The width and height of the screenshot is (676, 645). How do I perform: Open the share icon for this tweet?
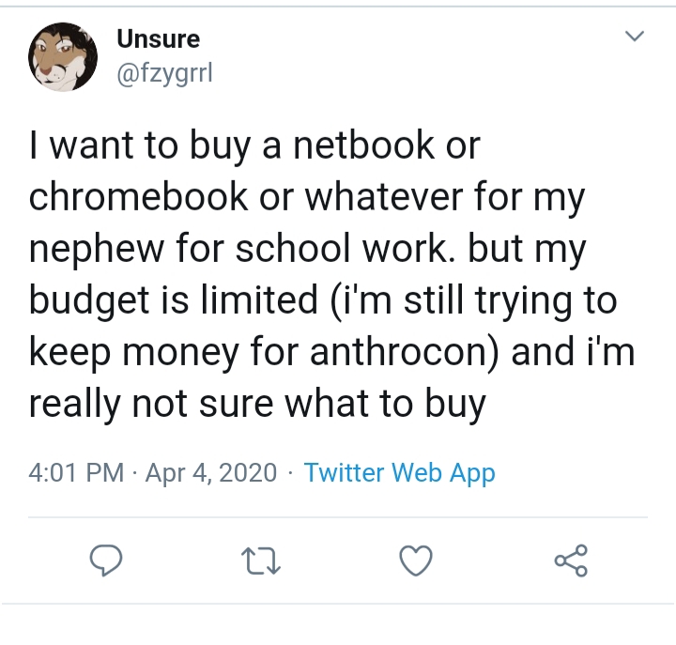coord(571,561)
